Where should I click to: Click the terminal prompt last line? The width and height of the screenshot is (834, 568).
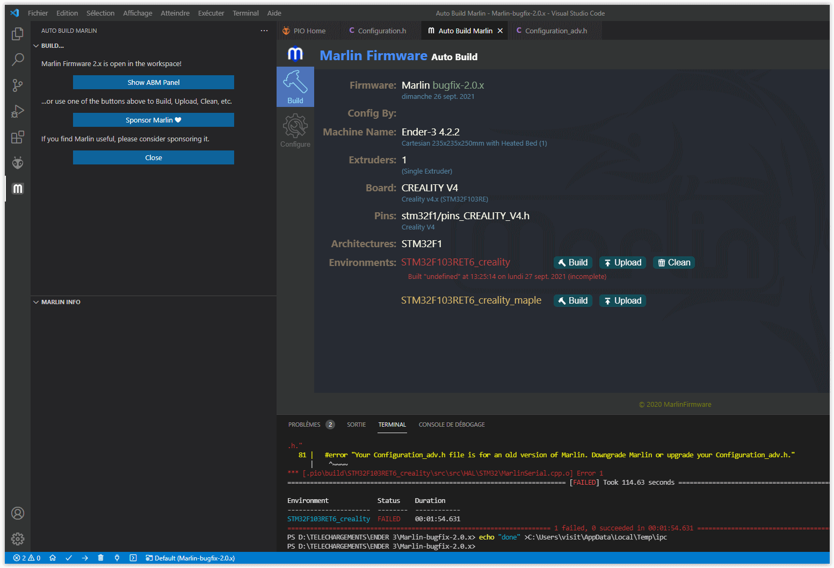click(x=381, y=547)
